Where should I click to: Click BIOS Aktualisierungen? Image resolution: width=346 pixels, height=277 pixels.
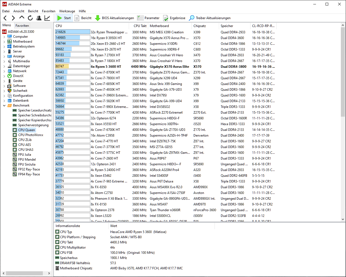point(114,18)
